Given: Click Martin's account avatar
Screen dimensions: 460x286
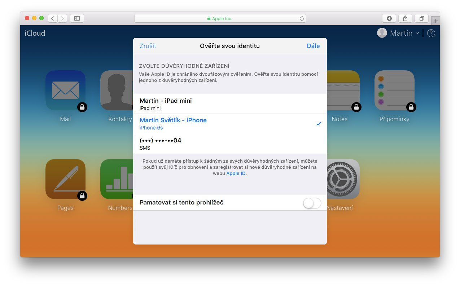Looking at the screenshot, I should [x=382, y=33].
